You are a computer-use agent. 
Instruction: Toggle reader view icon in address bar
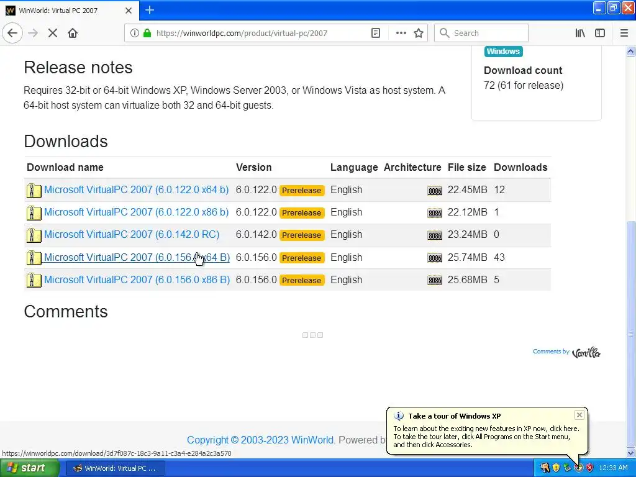(376, 33)
